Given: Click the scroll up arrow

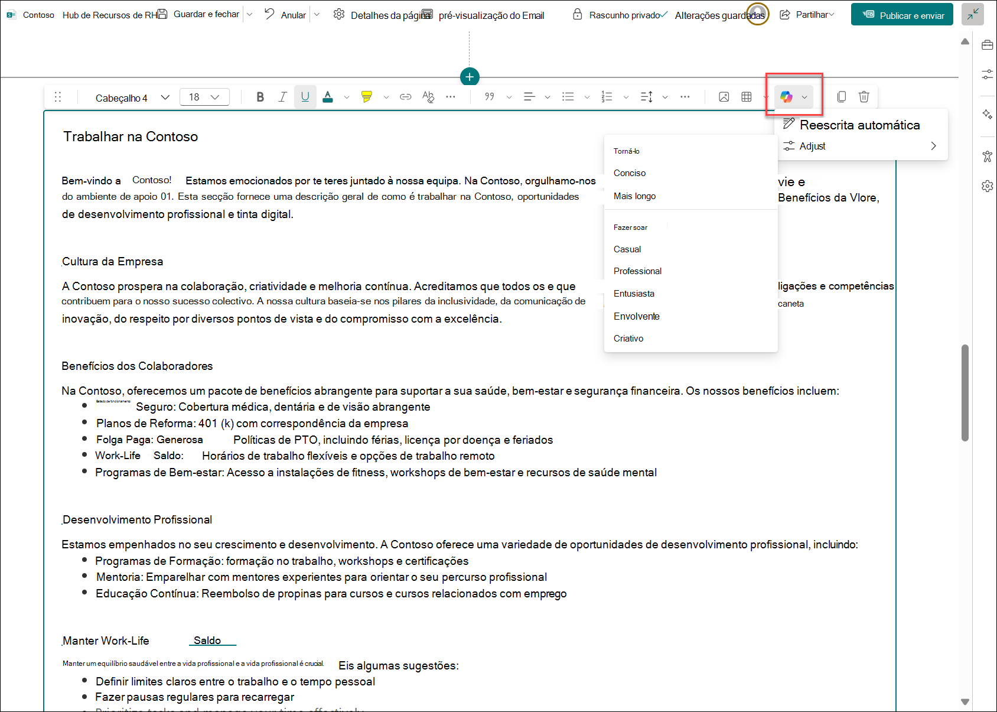Looking at the screenshot, I should click(965, 41).
